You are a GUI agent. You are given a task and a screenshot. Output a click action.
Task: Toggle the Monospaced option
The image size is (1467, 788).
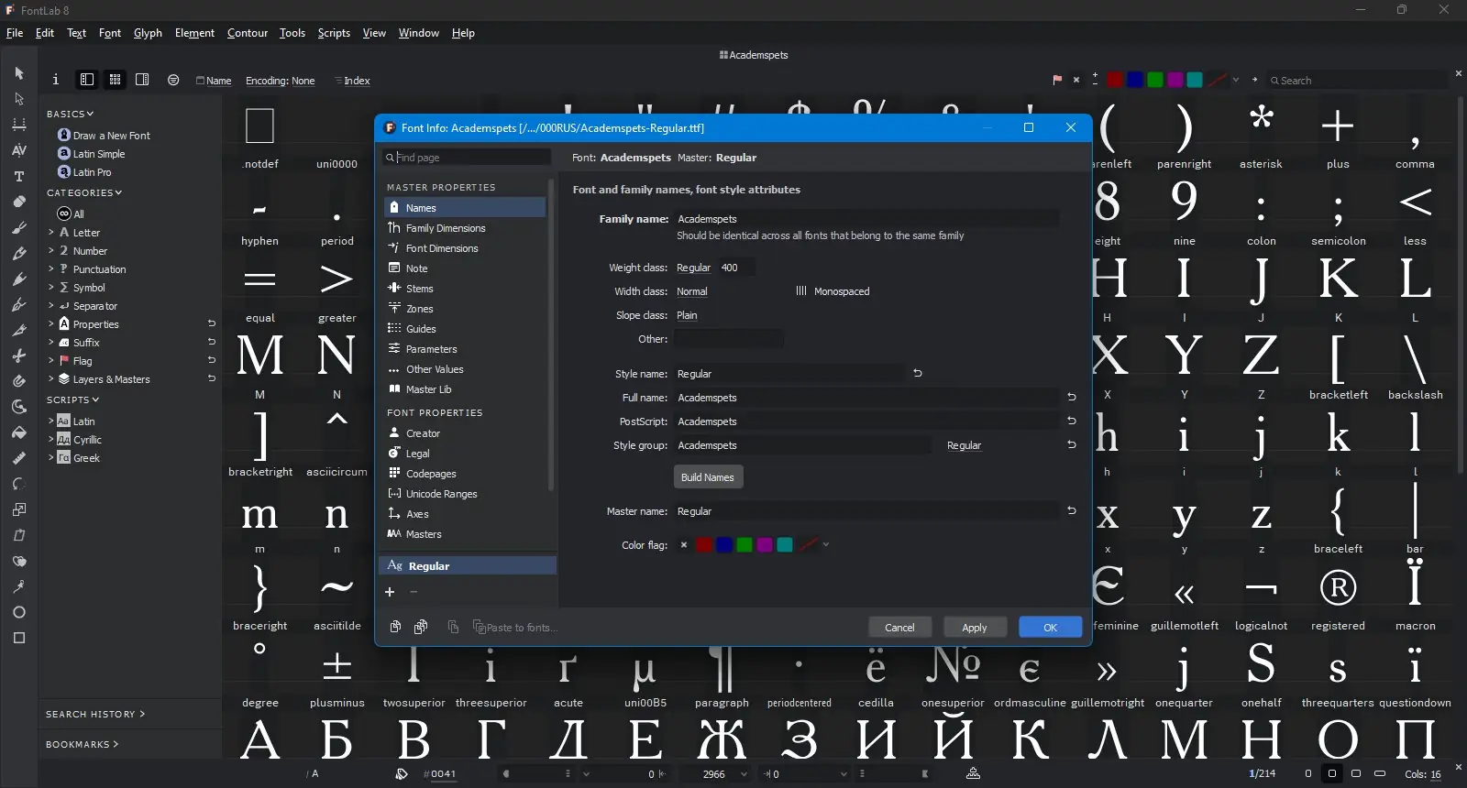(833, 291)
